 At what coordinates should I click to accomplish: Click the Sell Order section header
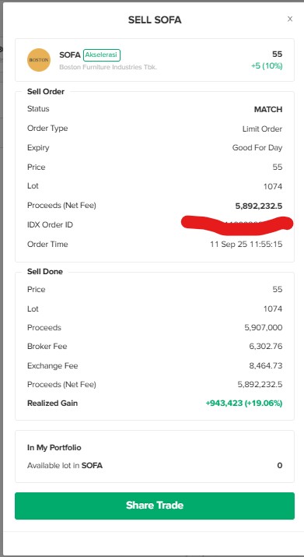click(46, 92)
